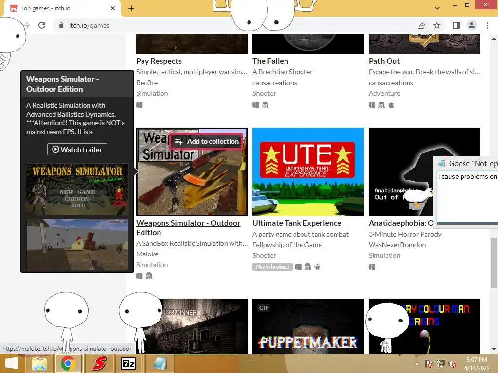The image size is (498, 373).
Task: Open Ultimate Tank Experience thumbnail
Action: 308,171
